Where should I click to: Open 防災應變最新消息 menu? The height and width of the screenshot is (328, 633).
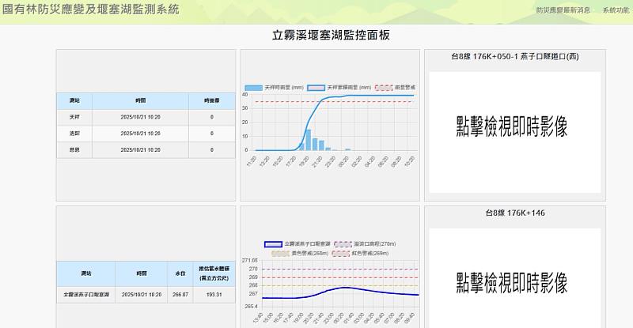click(563, 10)
